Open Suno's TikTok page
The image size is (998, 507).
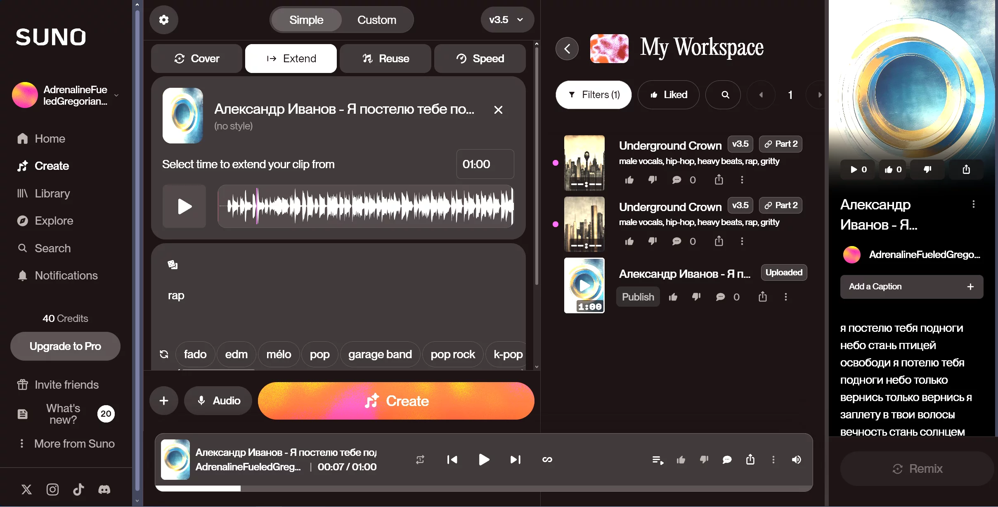tap(78, 489)
